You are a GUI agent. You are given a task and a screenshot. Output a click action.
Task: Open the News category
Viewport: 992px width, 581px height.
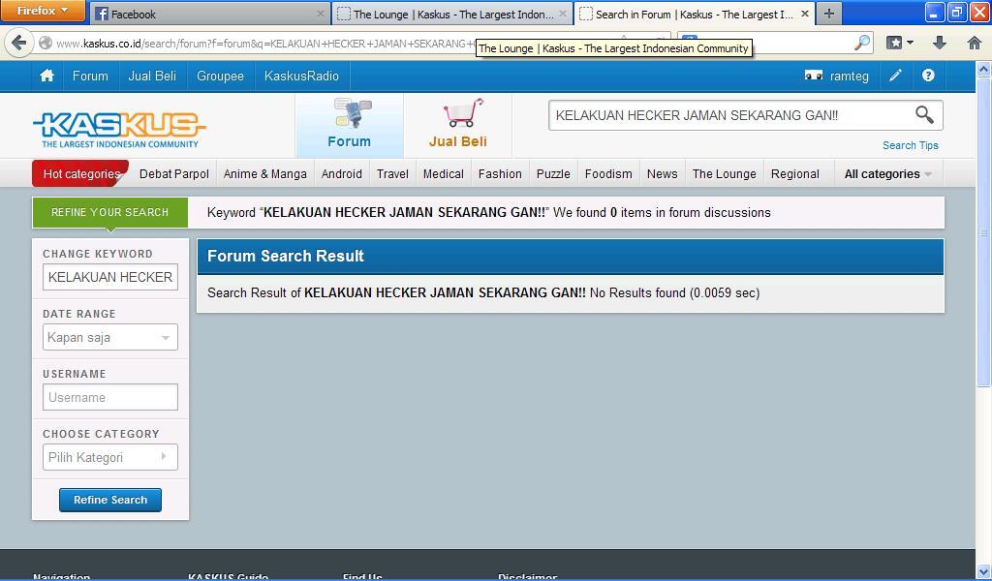click(663, 174)
